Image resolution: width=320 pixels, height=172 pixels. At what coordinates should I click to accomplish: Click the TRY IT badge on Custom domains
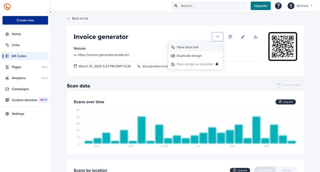[43, 100]
